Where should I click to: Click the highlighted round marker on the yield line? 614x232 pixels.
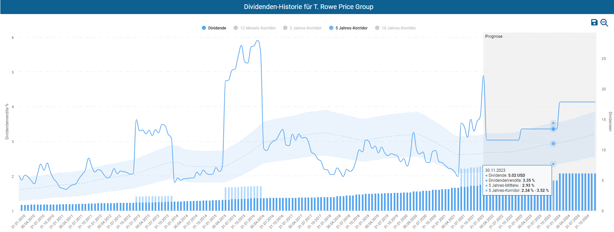pos(553,129)
